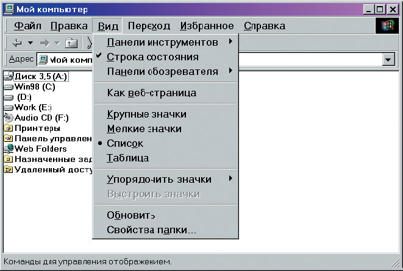Click the Up folder toolbar icon

(71, 43)
